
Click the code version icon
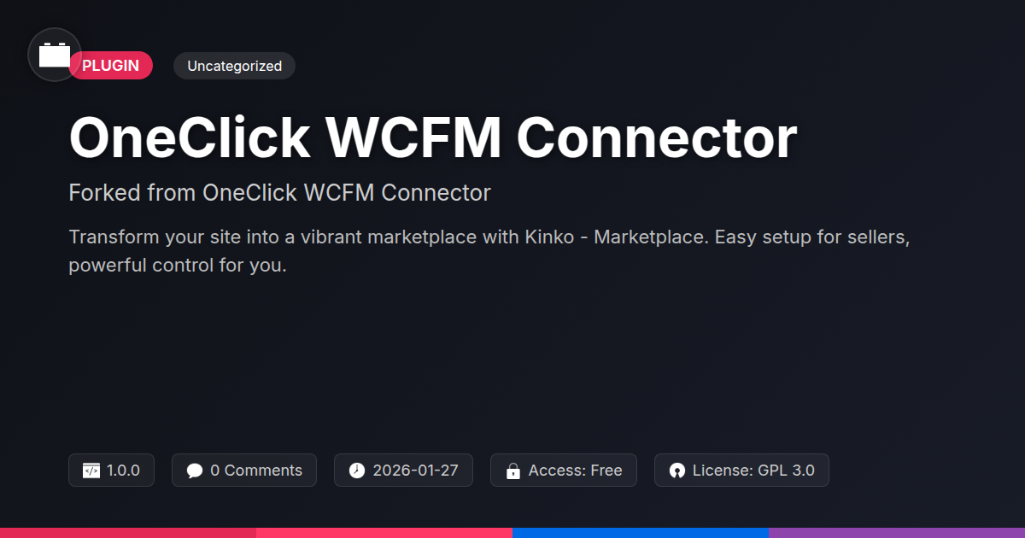[x=91, y=471]
